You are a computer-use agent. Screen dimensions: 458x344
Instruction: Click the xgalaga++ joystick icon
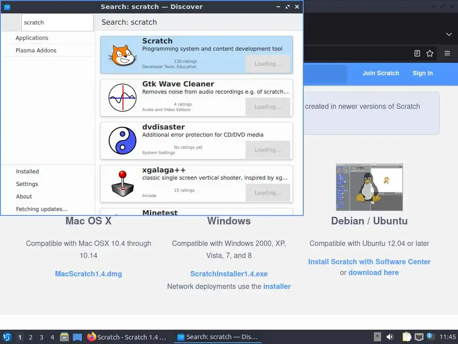(123, 184)
